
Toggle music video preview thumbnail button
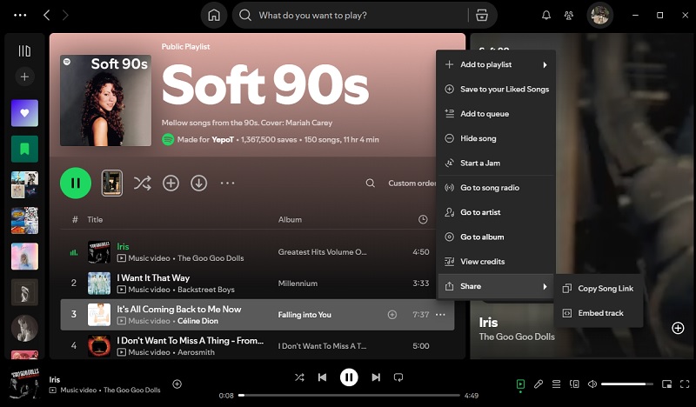point(112,183)
